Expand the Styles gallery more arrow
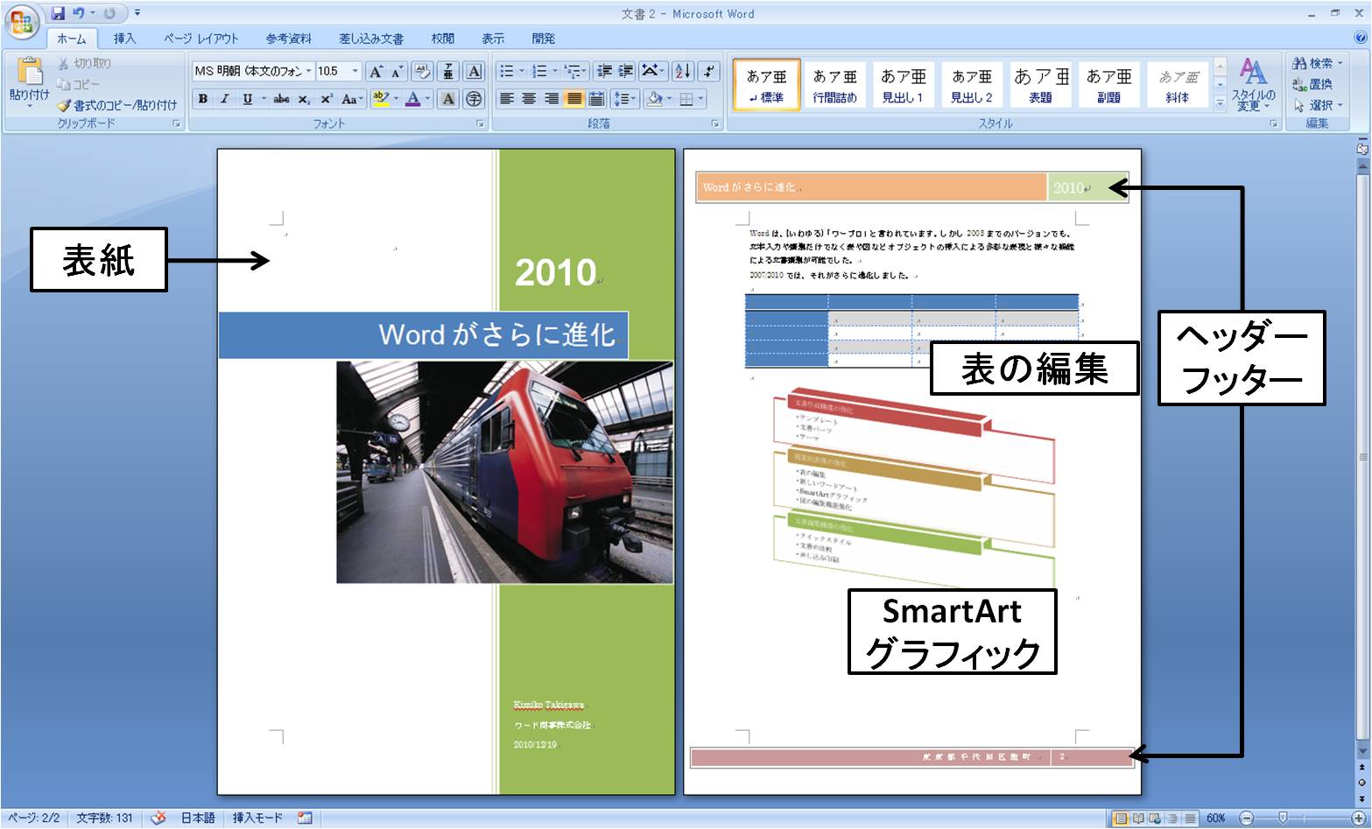Image resolution: width=1372 pixels, height=829 pixels. 1221,102
